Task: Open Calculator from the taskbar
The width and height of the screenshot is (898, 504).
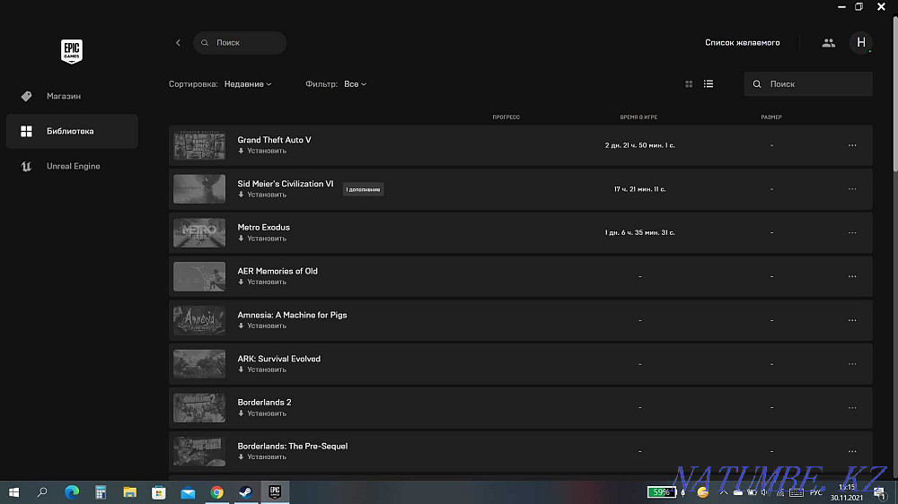Action: tap(101, 492)
